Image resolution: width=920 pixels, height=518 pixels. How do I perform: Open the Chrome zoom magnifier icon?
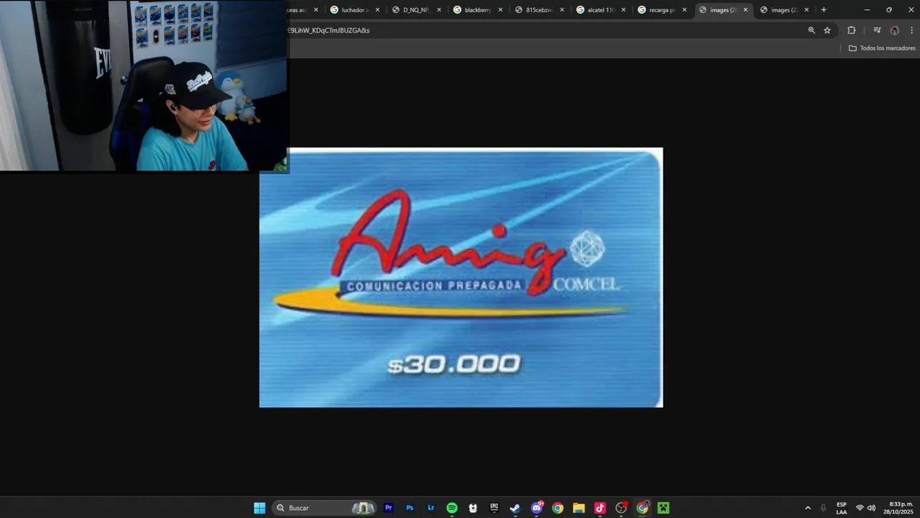(811, 30)
